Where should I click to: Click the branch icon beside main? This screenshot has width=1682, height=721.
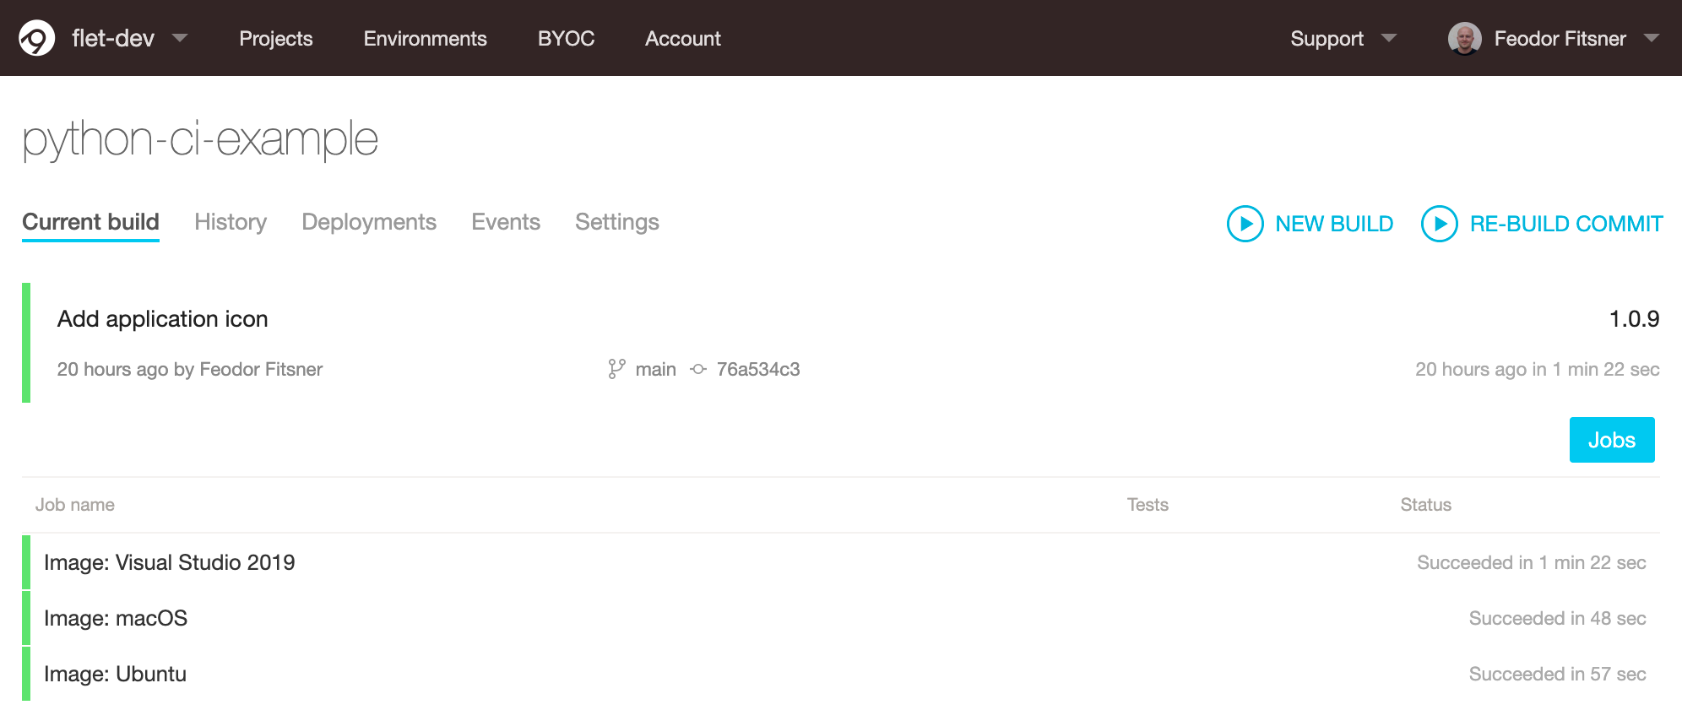pyautogui.click(x=616, y=369)
